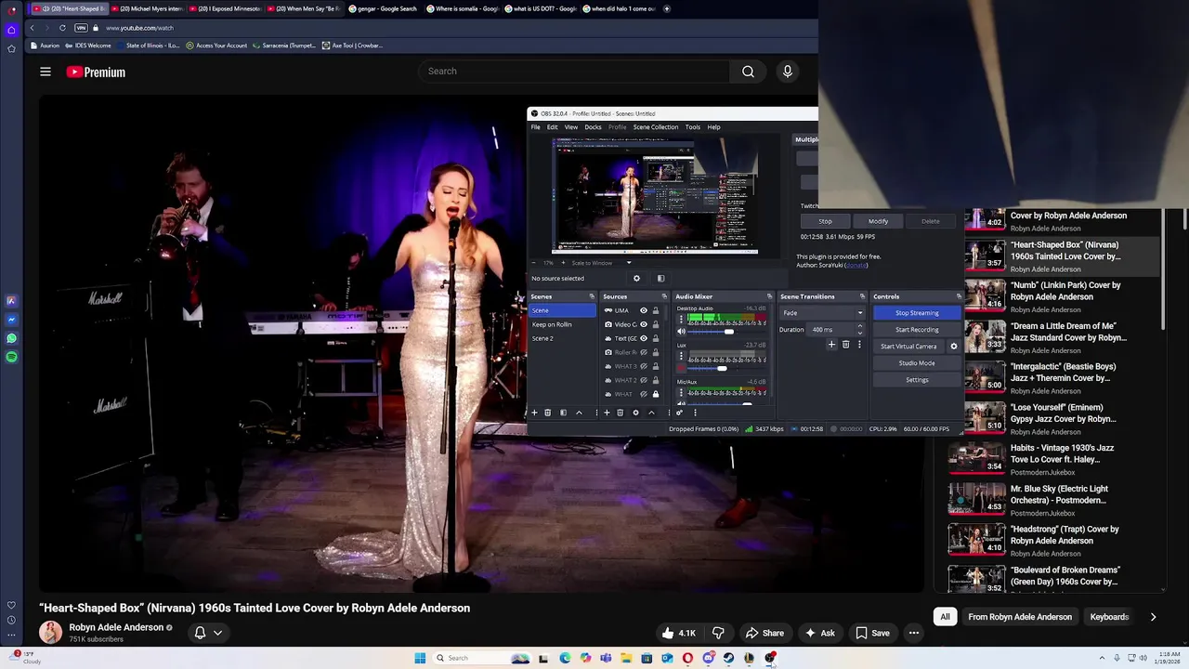The width and height of the screenshot is (1189, 669).
Task: Move source up with arrow in Sources dock
Action: (651, 413)
